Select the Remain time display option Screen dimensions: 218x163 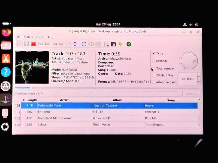(154, 61)
